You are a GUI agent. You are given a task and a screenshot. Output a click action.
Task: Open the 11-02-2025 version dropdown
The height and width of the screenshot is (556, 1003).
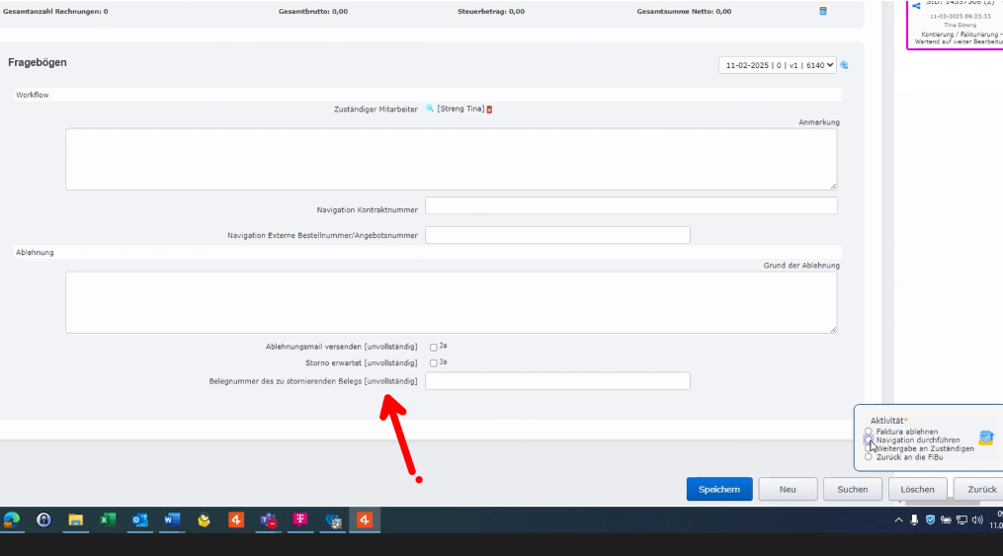pyautogui.click(x=778, y=65)
